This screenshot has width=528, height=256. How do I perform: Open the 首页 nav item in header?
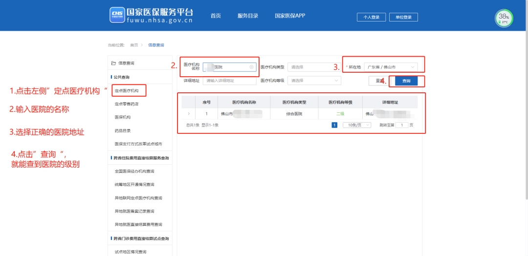[x=216, y=16]
